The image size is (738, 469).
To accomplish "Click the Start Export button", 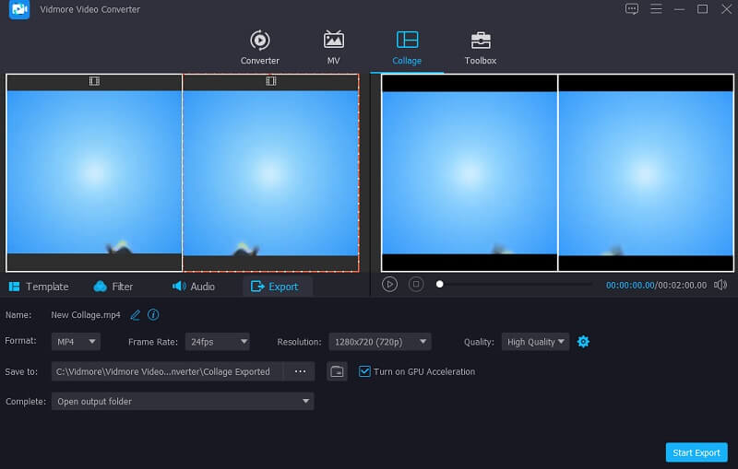I will coord(696,452).
